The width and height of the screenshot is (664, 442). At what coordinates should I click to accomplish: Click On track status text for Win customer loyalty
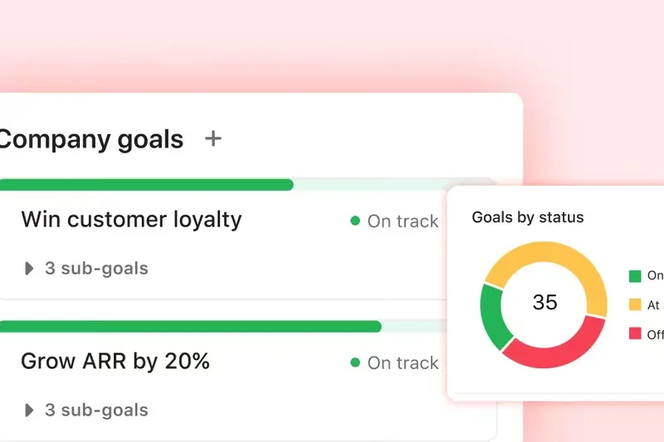coord(403,221)
